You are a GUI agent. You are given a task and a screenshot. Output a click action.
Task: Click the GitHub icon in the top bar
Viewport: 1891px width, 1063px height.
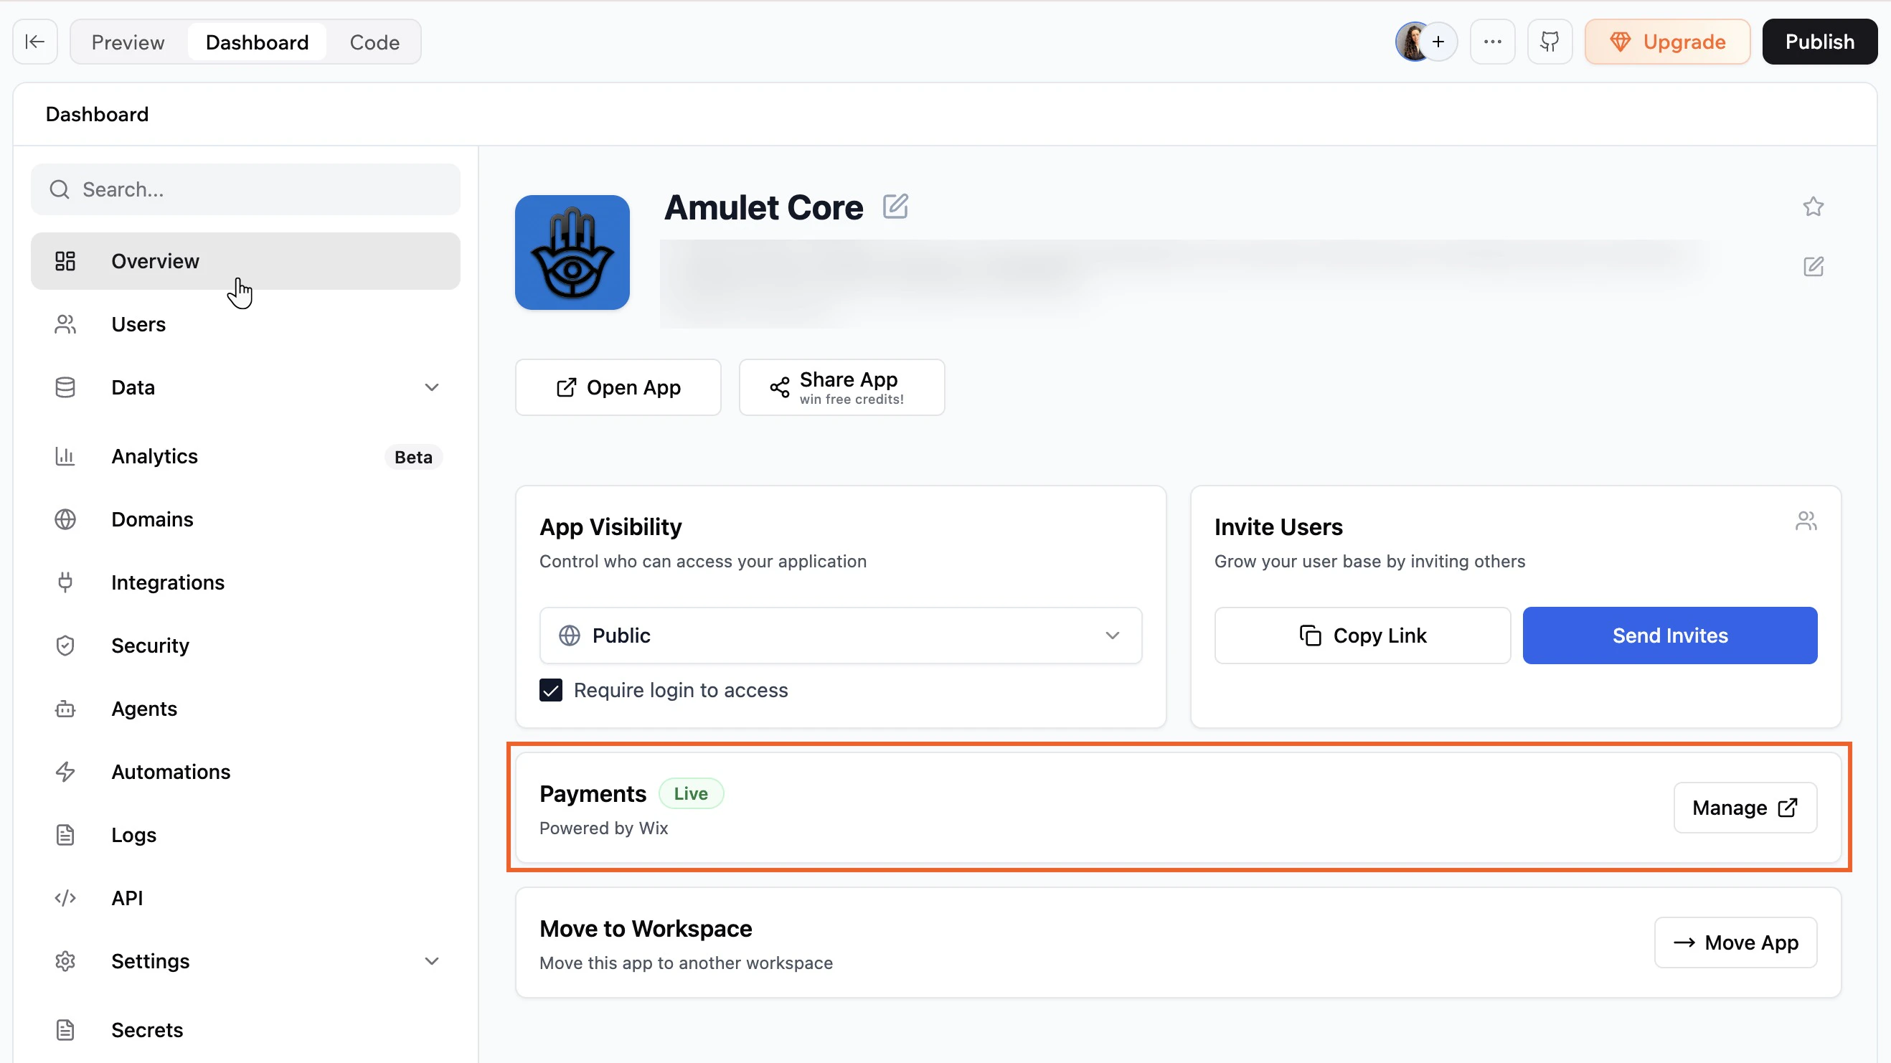coord(1550,42)
